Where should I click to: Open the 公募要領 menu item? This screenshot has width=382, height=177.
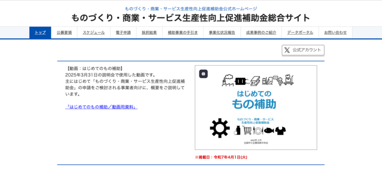(x=64, y=32)
